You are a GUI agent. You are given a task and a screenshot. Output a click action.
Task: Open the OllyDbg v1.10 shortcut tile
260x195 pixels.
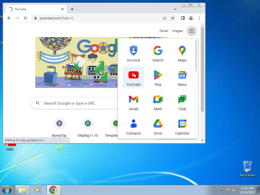pos(88,127)
